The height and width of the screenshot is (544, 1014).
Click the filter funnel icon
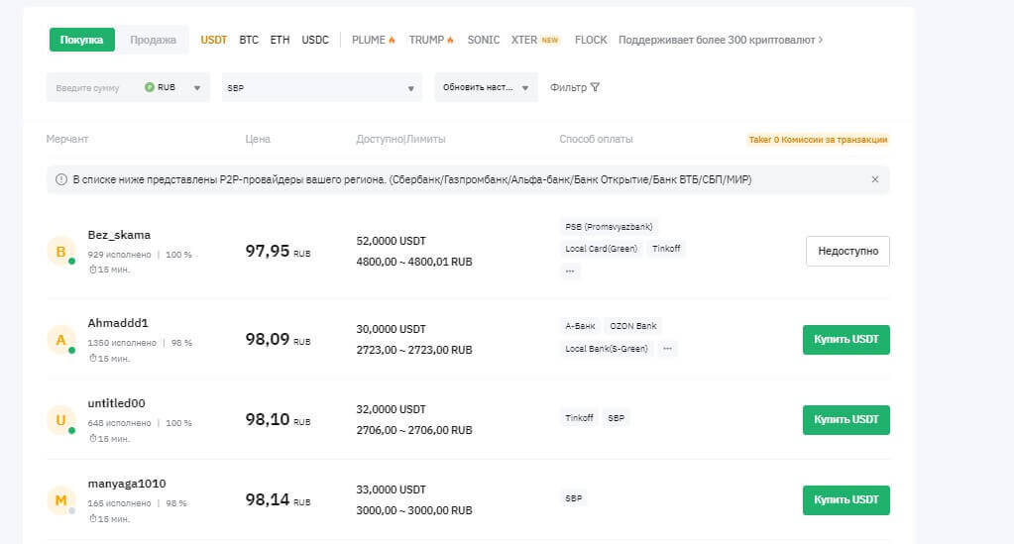[595, 87]
